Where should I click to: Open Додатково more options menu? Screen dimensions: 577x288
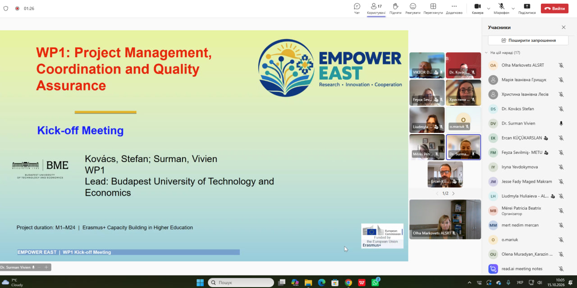coord(454,8)
